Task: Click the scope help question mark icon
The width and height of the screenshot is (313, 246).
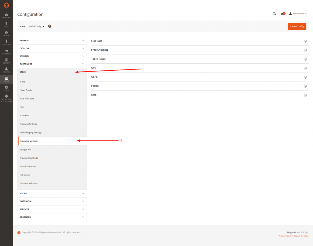Action: 50,26
